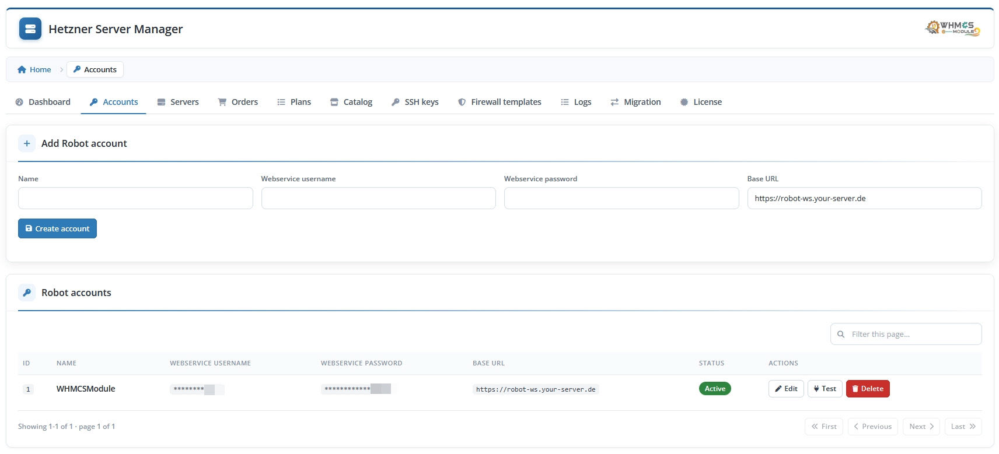
Task: Select the Accounts tab
Action: pos(114,102)
